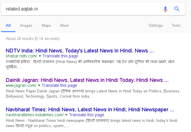This screenshot has width=191, height=132.
Task: Open the NDTV India Hindi News result
Action: click(x=79, y=51)
